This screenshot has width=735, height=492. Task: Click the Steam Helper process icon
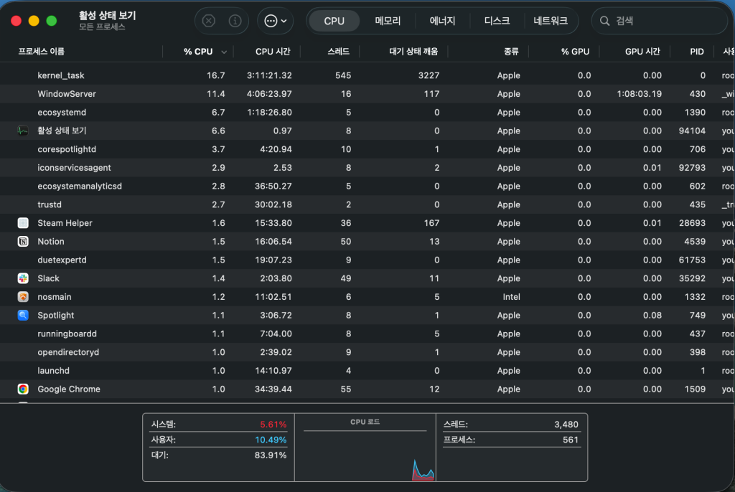[x=23, y=223]
